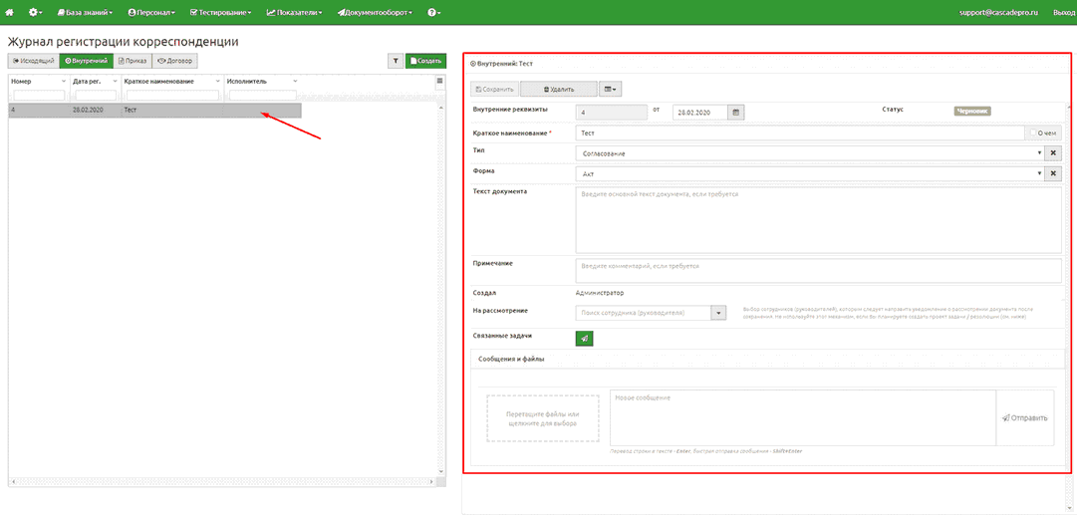1077x517 pixels.
Task: Open the Номер column dropdown arrow
Action: point(64,81)
